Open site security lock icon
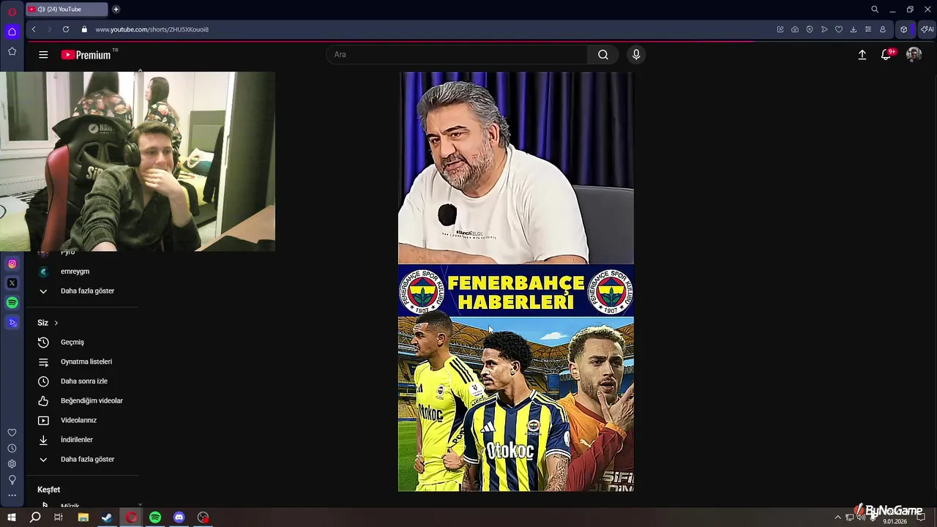This screenshot has width=937, height=527. (x=84, y=29)
